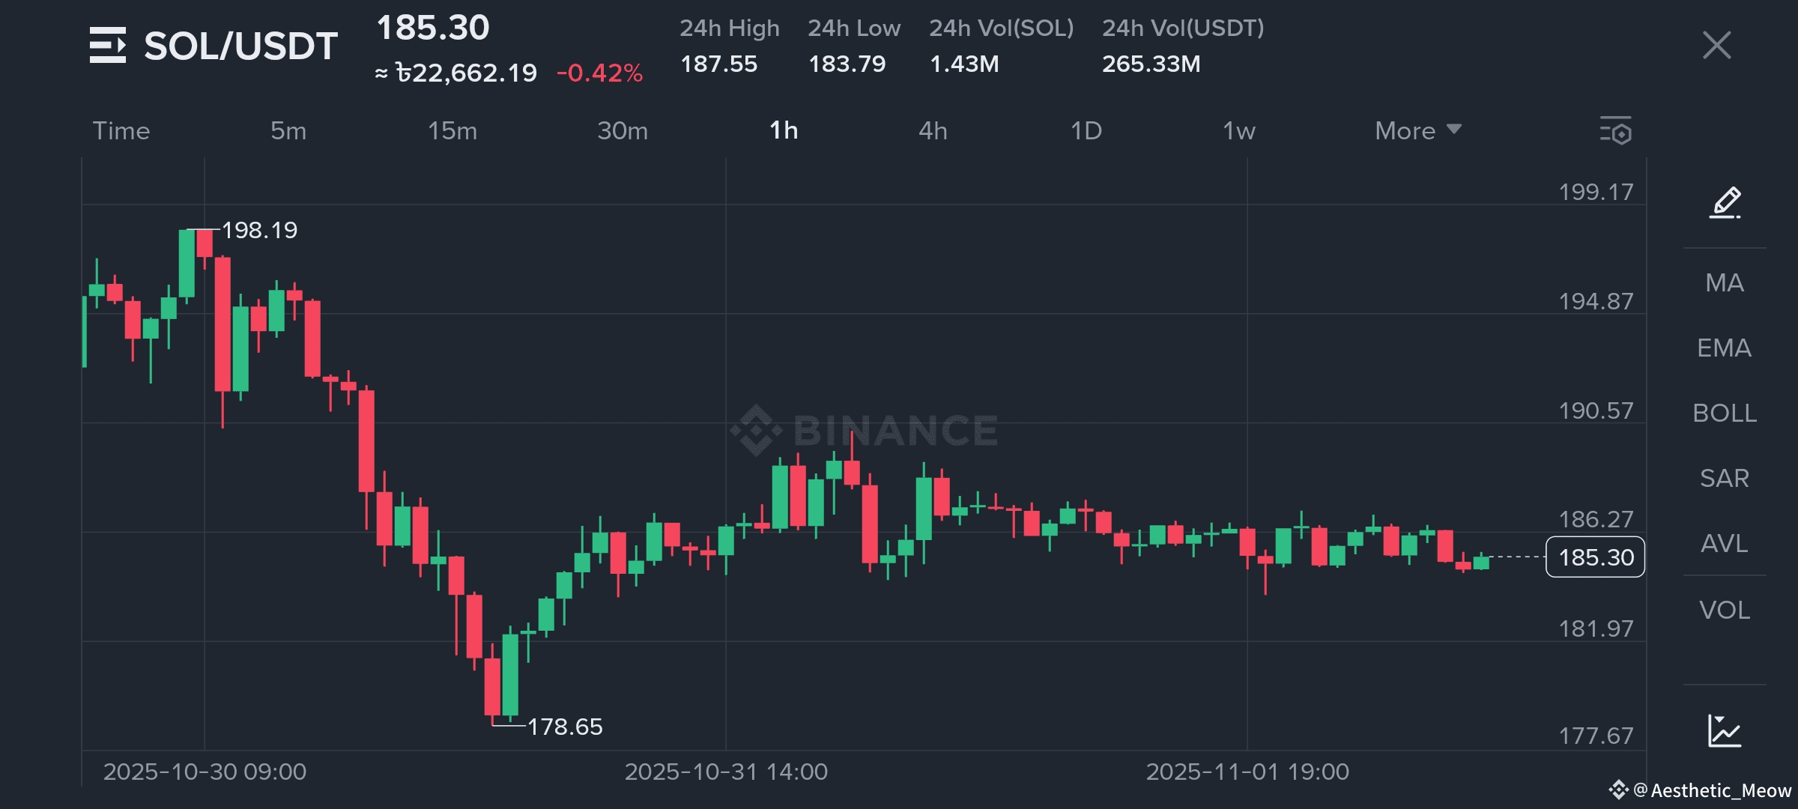Viewport: 1798px width, 809px height.
Task: Open the drawing pencil tool
Action: (1725, 202)
